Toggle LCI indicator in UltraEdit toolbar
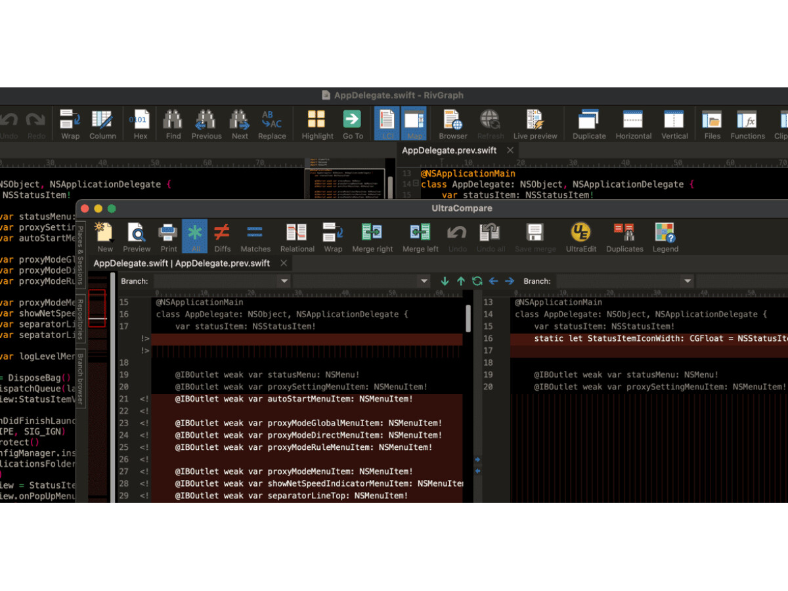 click(x=387, y=123)
